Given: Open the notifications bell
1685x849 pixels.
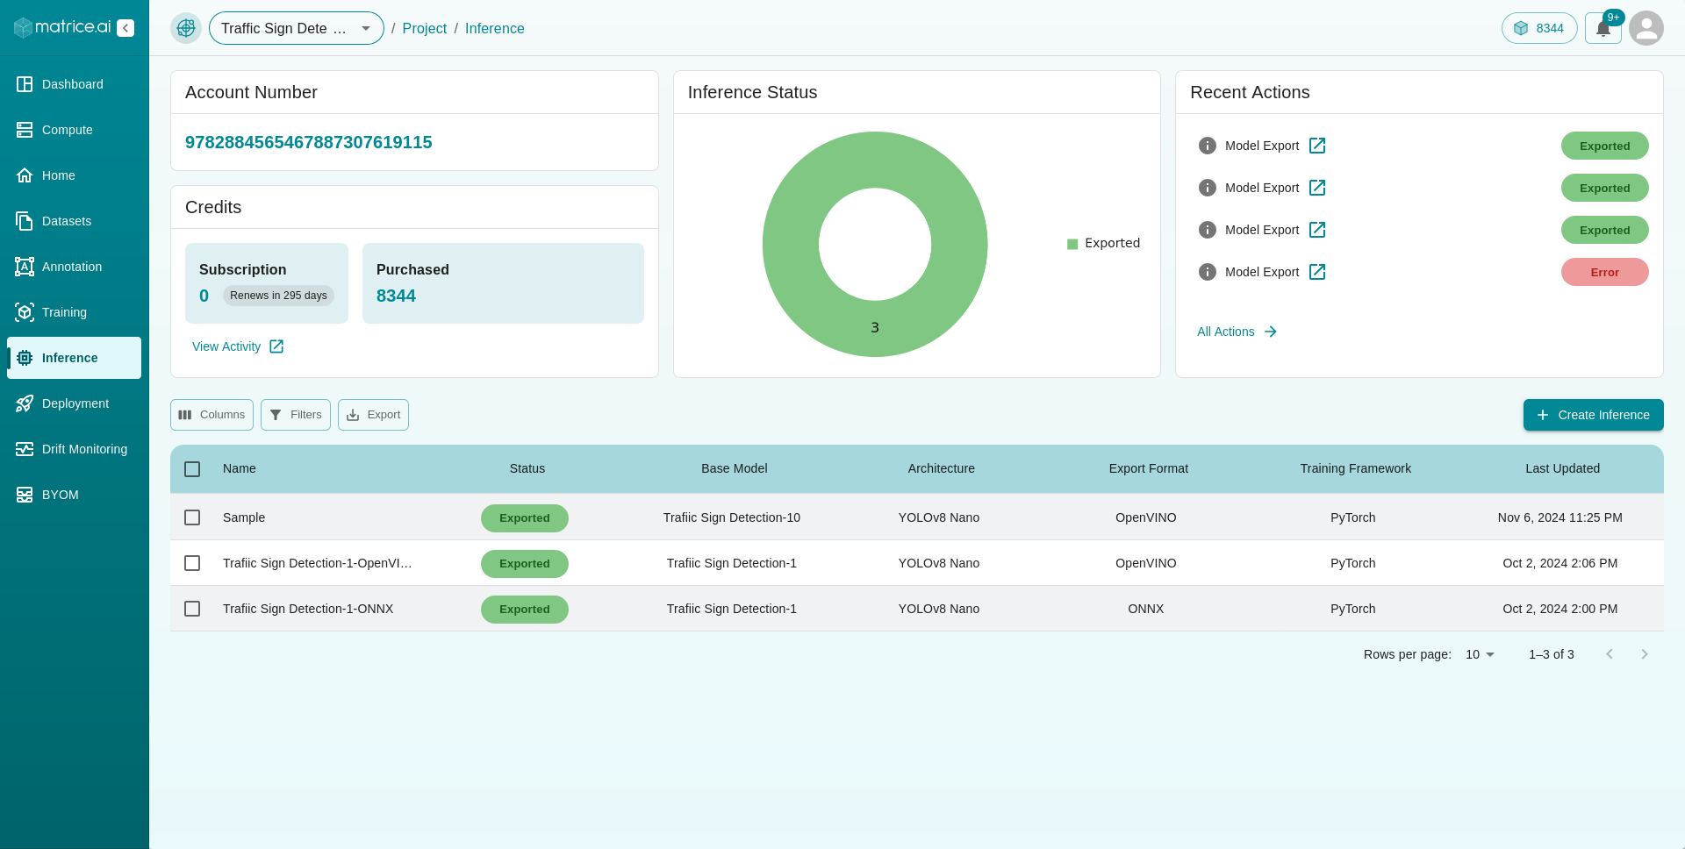Looking at the screenshot, I should click(x=1603, y=28).
